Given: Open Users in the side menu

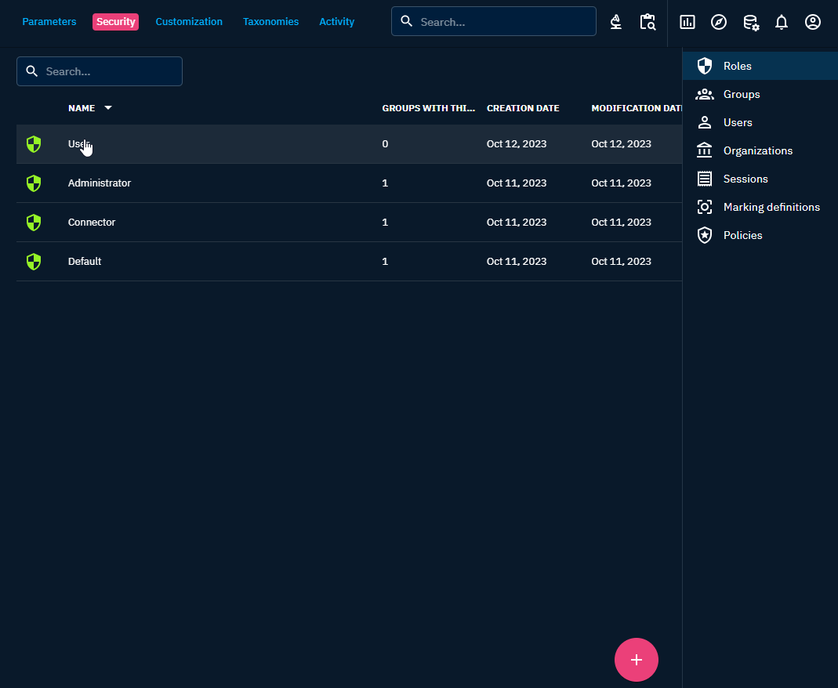Looking at the screenshot, I should [760, 122].
